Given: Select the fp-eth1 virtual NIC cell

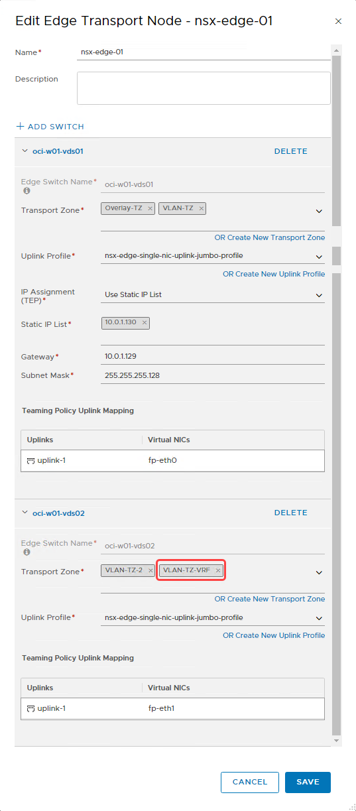Looking at the screenshot, I should pyautogui.click(x=233, y=708).
